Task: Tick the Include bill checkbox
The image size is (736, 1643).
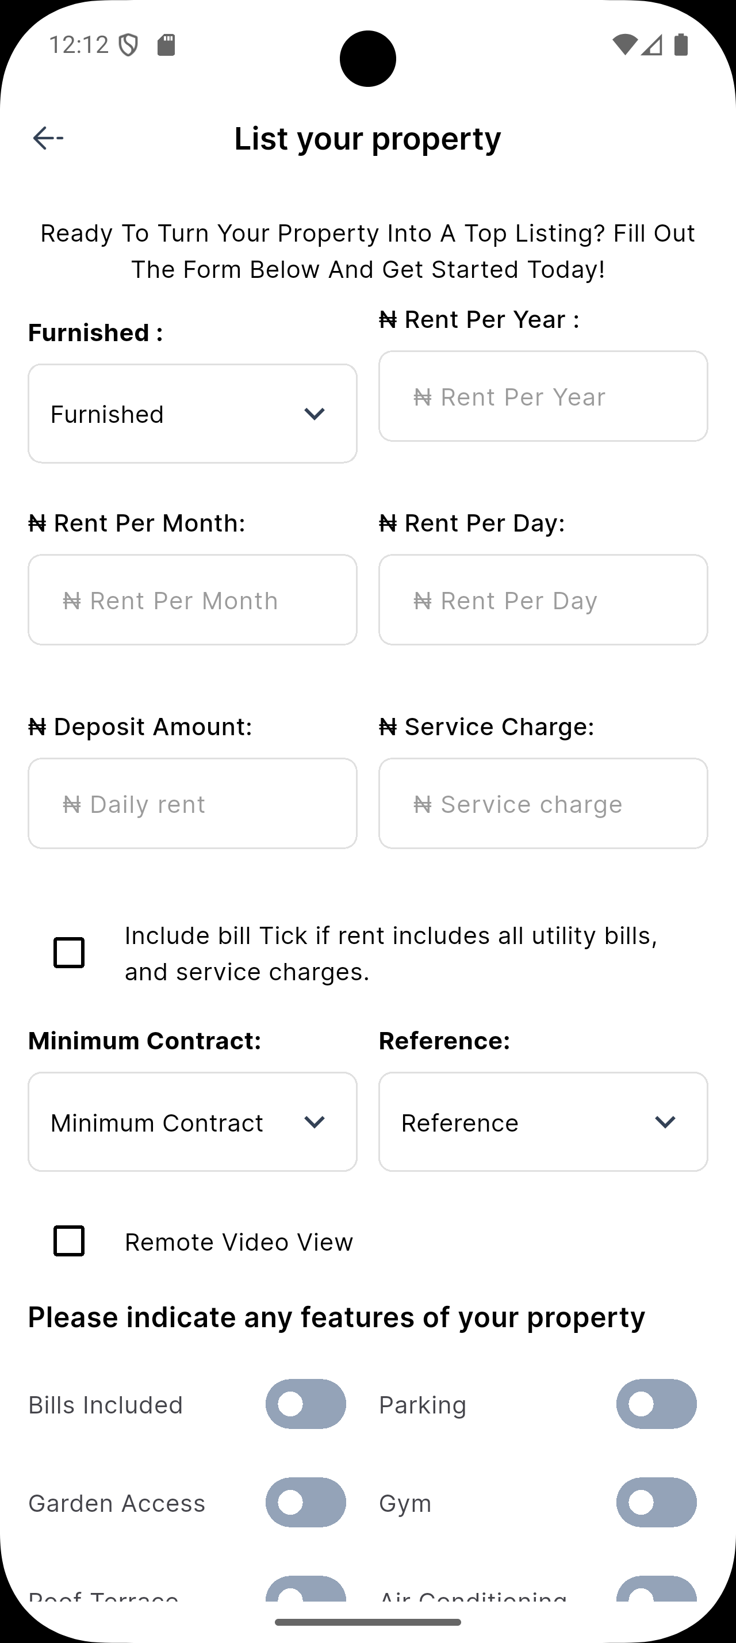Action: (69, 952)
